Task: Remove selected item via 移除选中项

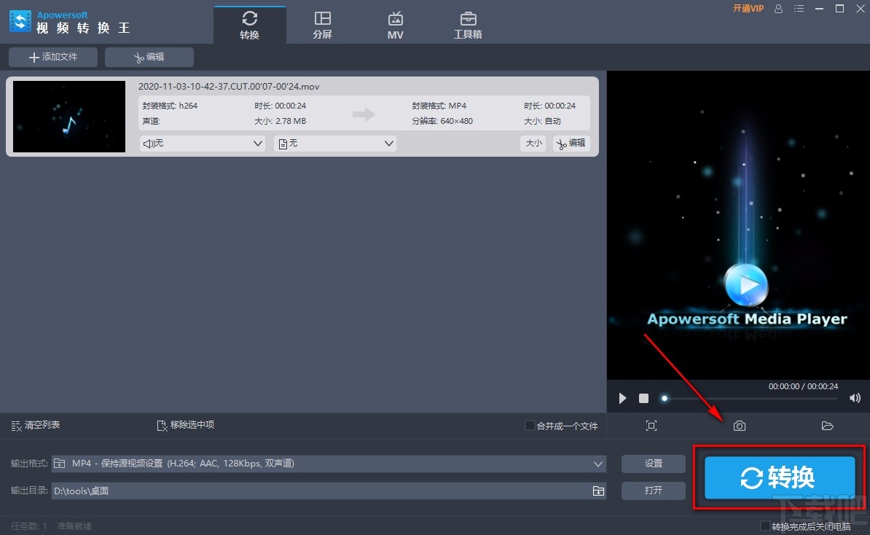Action: coord(185,426)
